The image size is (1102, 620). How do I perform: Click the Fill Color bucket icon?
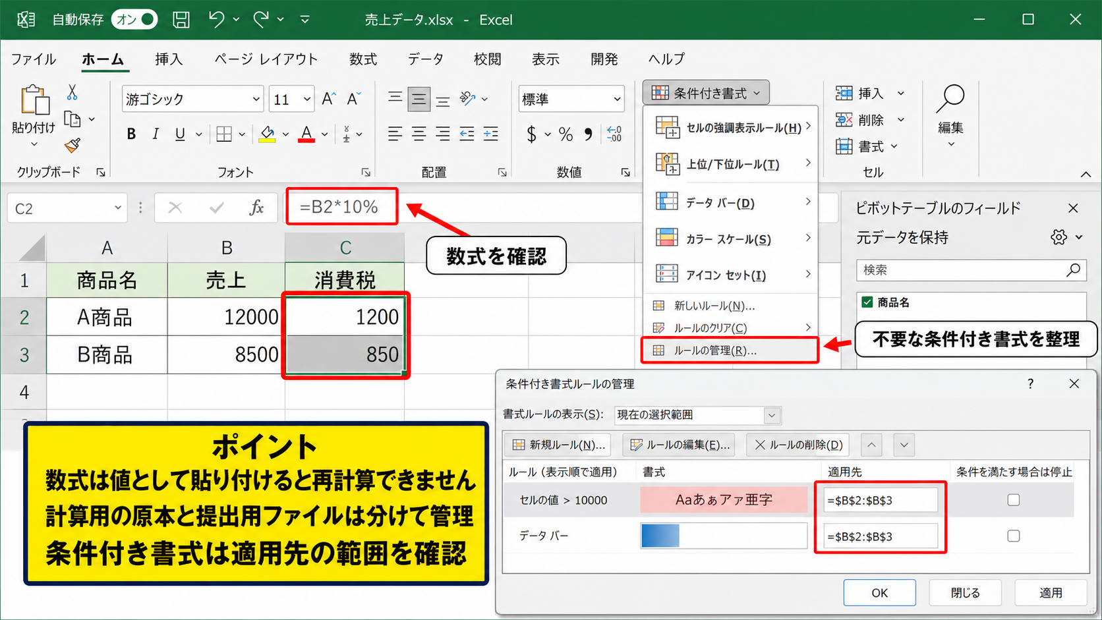click(267, 134)
